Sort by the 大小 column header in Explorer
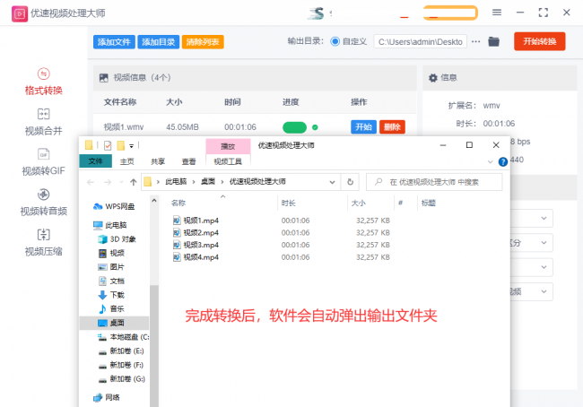The image size is (583, 407). [x=359, y=203]
